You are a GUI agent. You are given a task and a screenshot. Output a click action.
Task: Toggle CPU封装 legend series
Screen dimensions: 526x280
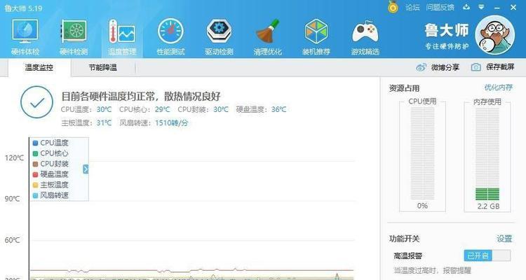pos(50,164)
